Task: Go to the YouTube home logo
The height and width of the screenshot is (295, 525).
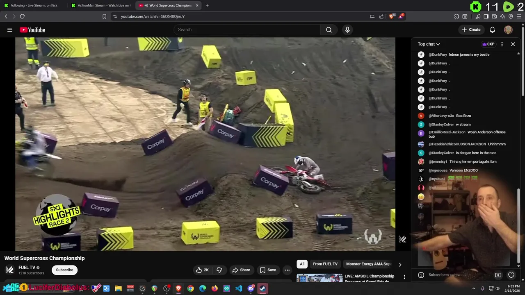Action: pos(32,29)
